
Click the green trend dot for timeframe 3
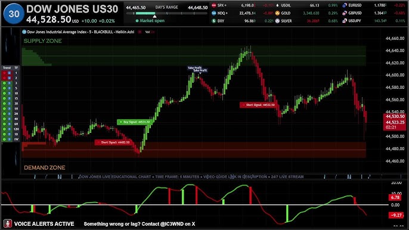pos(4,83)
